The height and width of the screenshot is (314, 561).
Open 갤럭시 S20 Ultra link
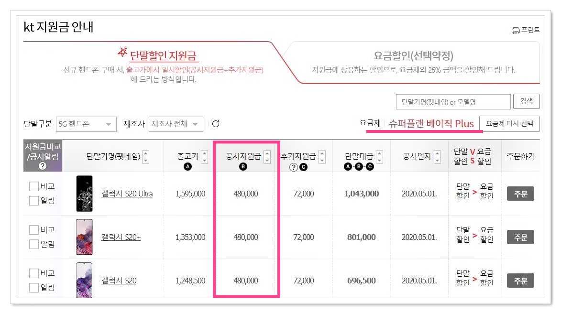[x=127, y=194]
